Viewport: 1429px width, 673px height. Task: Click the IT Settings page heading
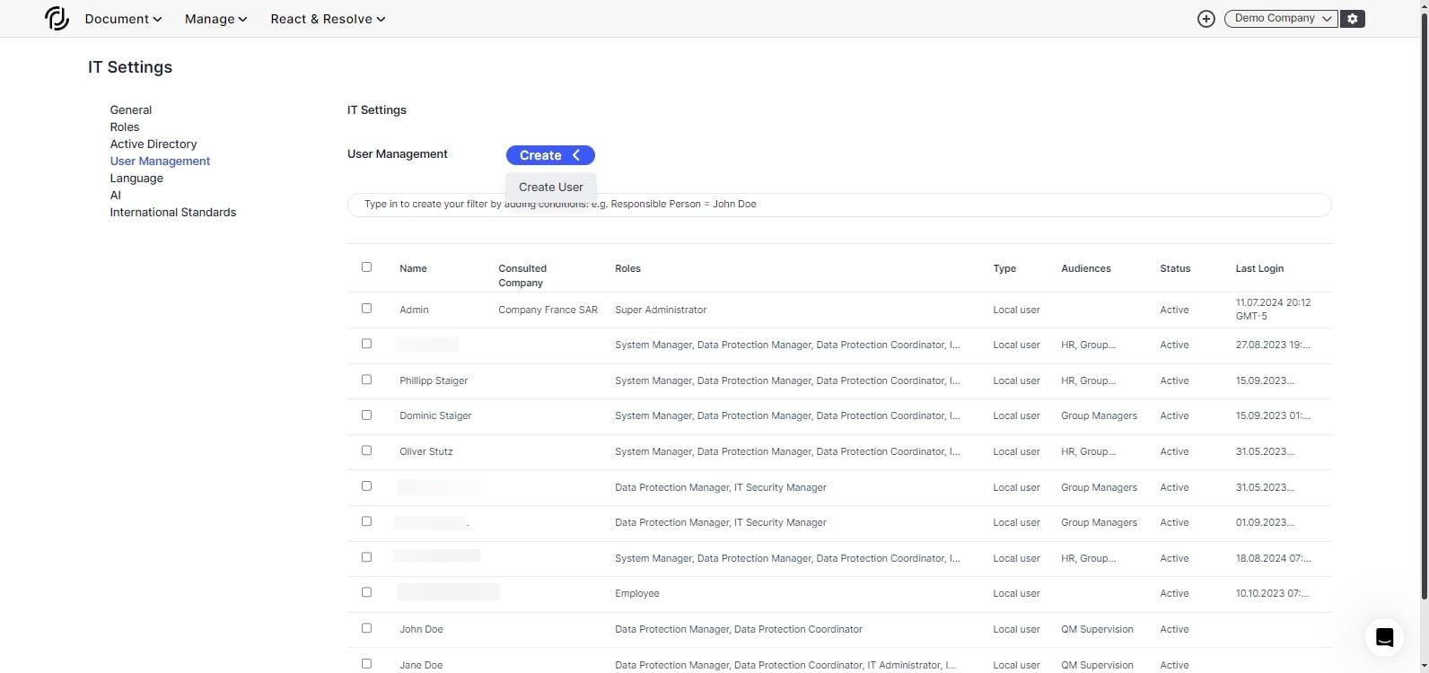130,67
